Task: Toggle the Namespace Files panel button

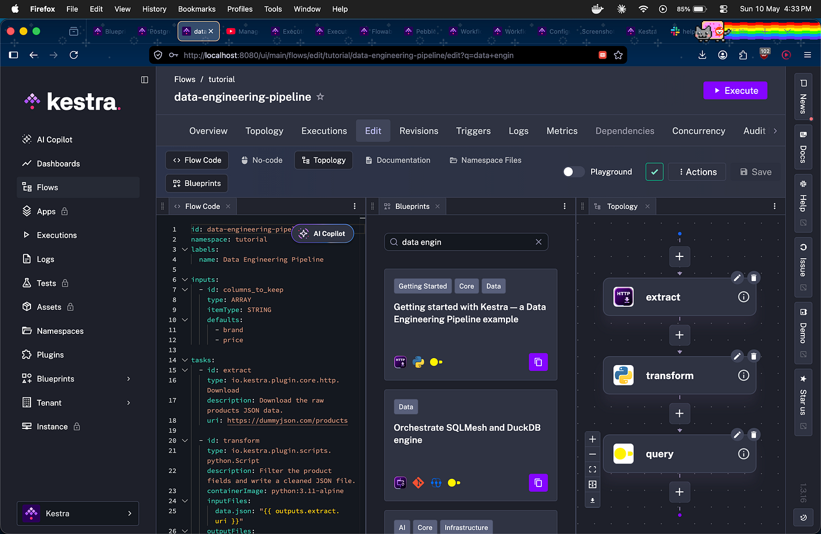Action: pos(486,160)
